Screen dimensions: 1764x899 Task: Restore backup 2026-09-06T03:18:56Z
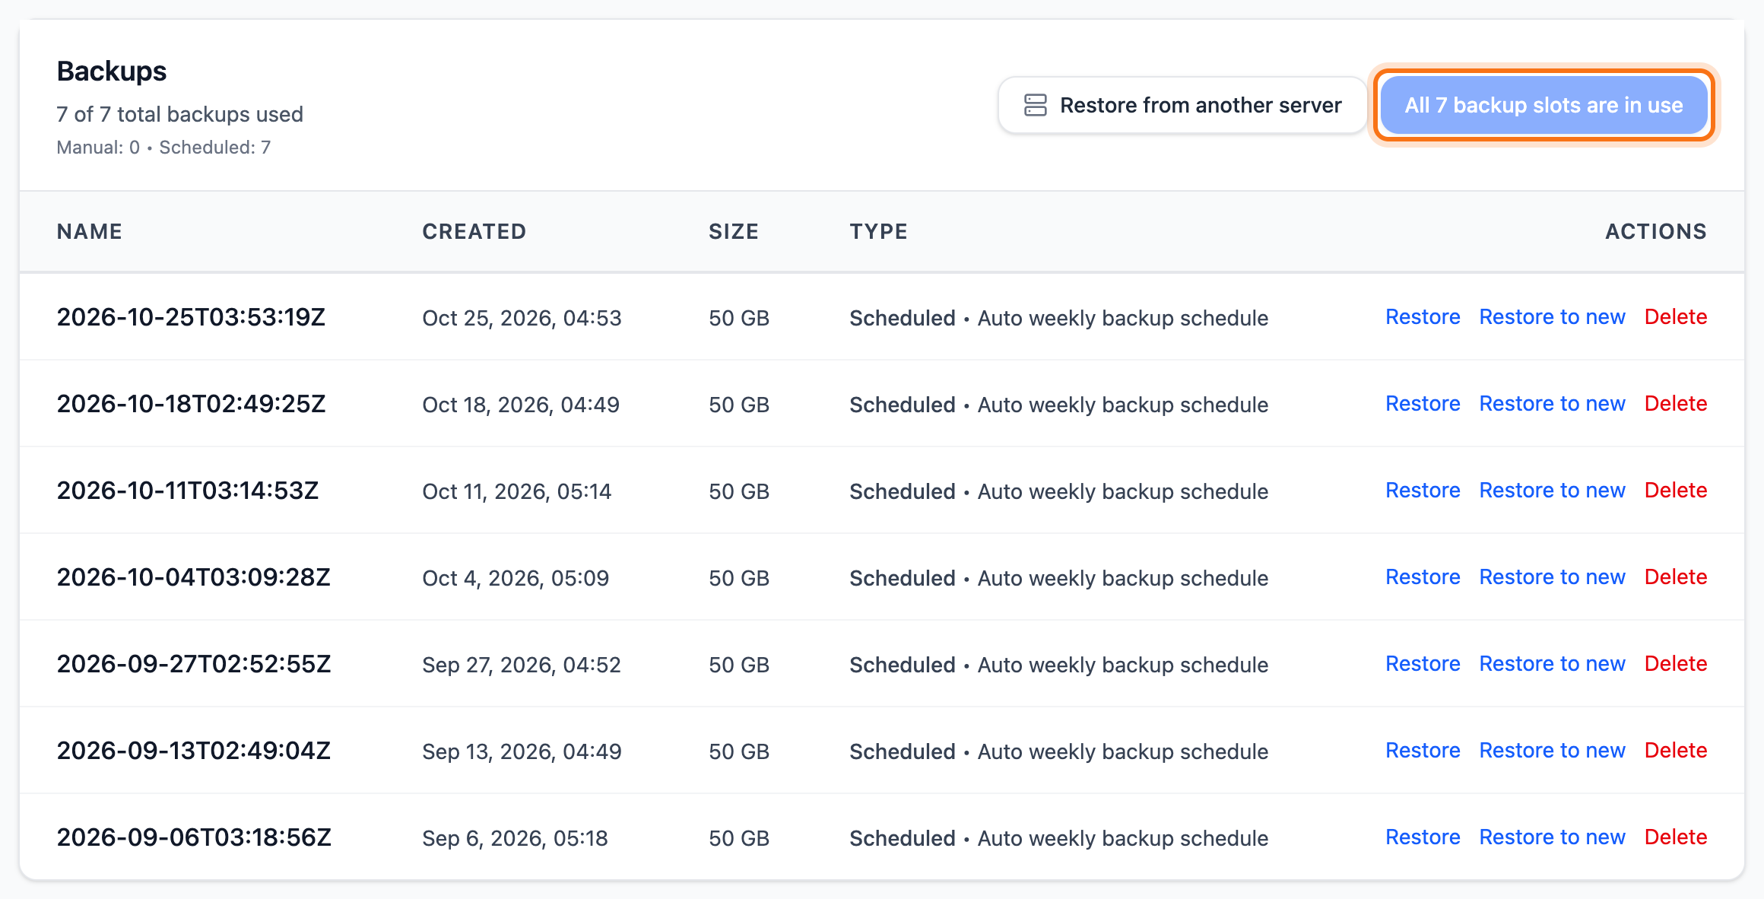pyautogui.click(x=1423, y=837)
